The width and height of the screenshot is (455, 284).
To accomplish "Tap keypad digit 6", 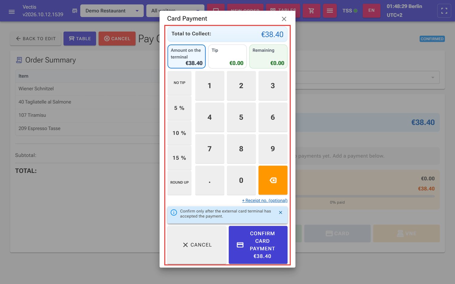I will [273, 117].
